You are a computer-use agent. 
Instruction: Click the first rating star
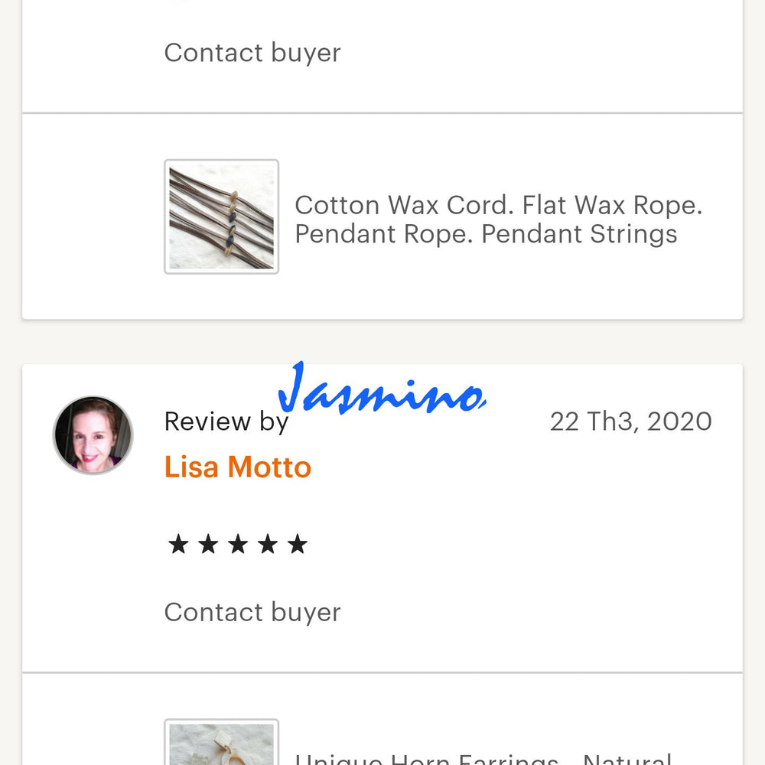[178, 545]
